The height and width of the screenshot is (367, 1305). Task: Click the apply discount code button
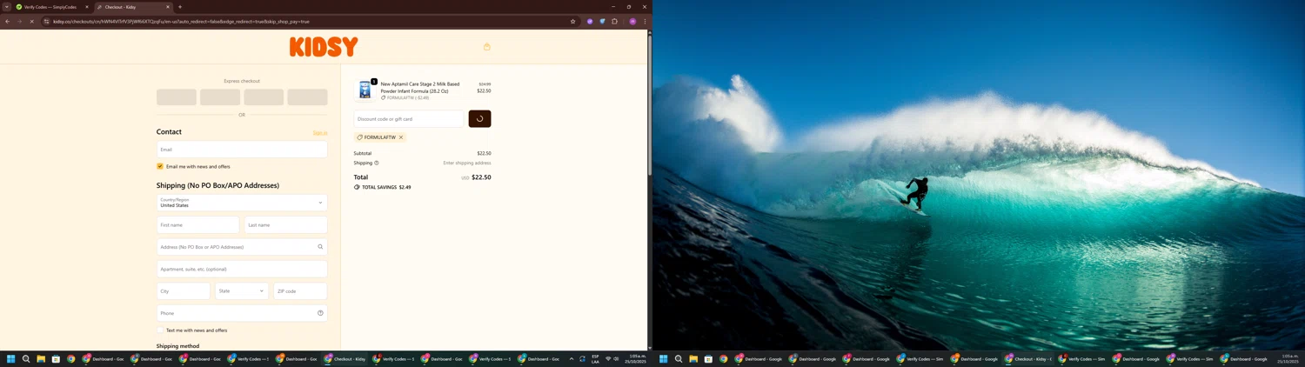479,119
